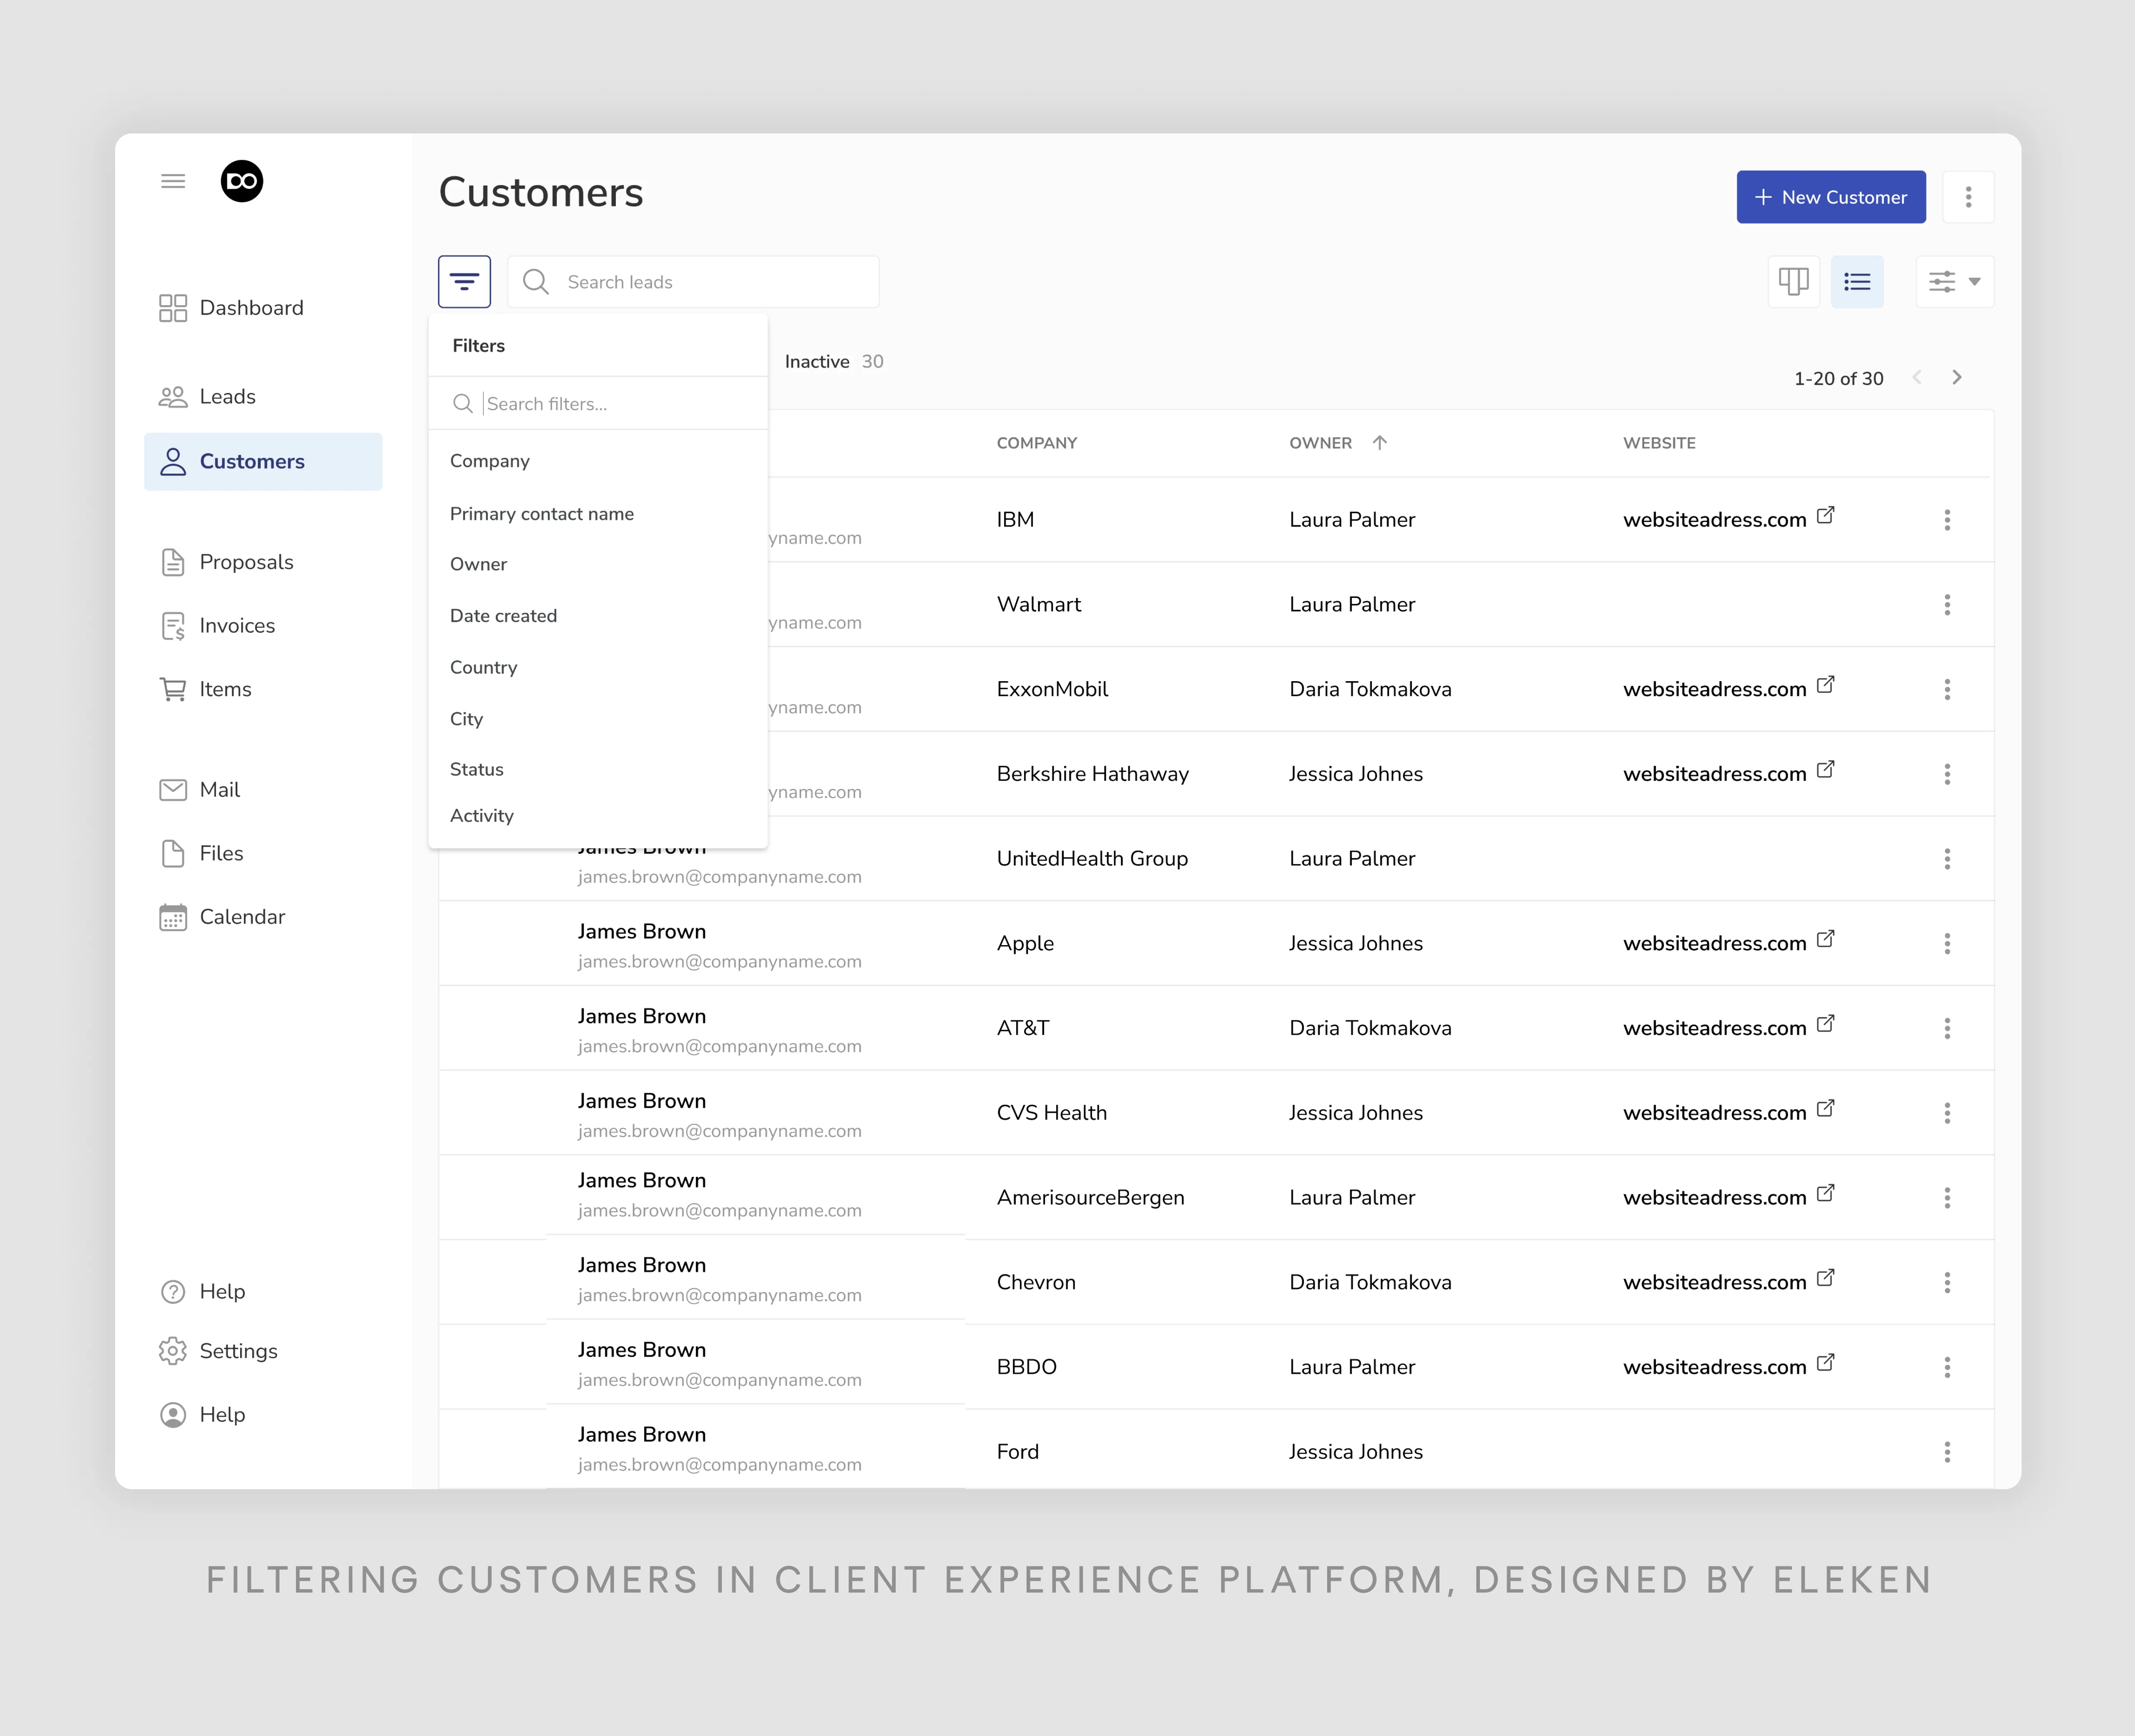Screen dimensions: 2135x1736
Task: Open Apple row actions menu
Action: click(x=1947, y=944)
